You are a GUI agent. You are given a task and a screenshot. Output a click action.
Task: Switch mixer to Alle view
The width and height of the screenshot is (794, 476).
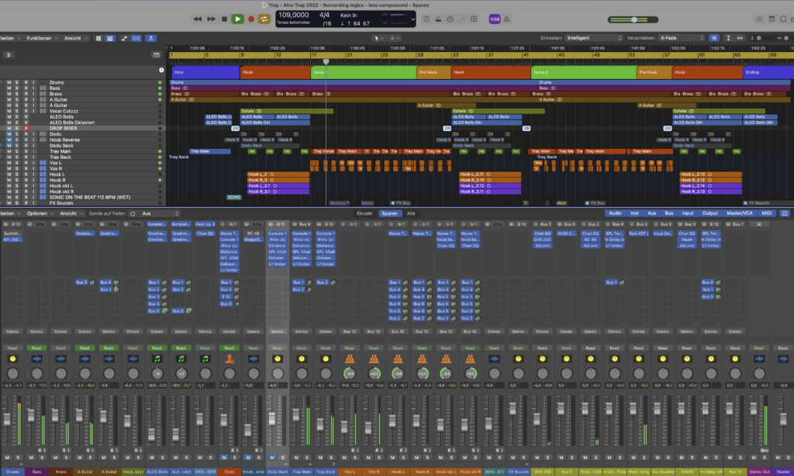coord(411,214)
